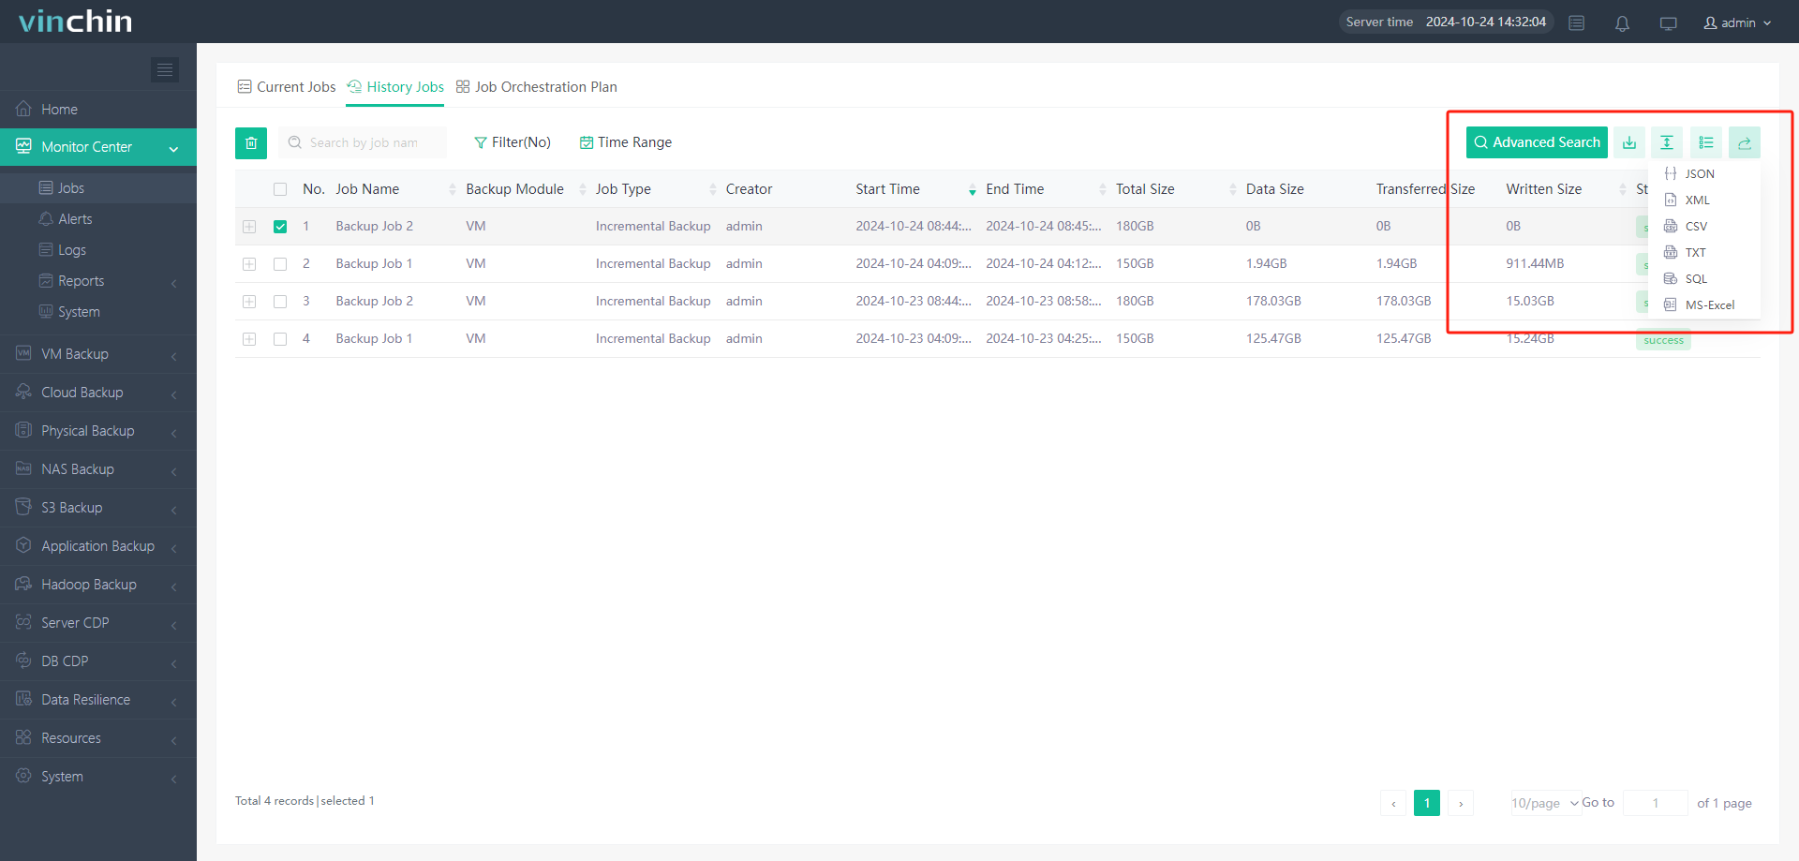Screen dimensions: 1799x861
Task: Click the monitor screen icon in header
Action: (1668, 23)
